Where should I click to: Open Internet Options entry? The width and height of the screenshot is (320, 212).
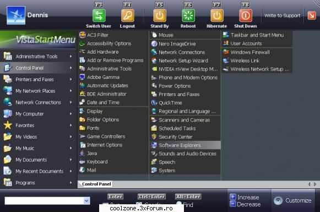(x=113, y=145)
